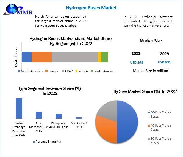Click North America legend blue swatch
Image resolution: width=183 pixels, height=157 pixels.
click(19, 71)
